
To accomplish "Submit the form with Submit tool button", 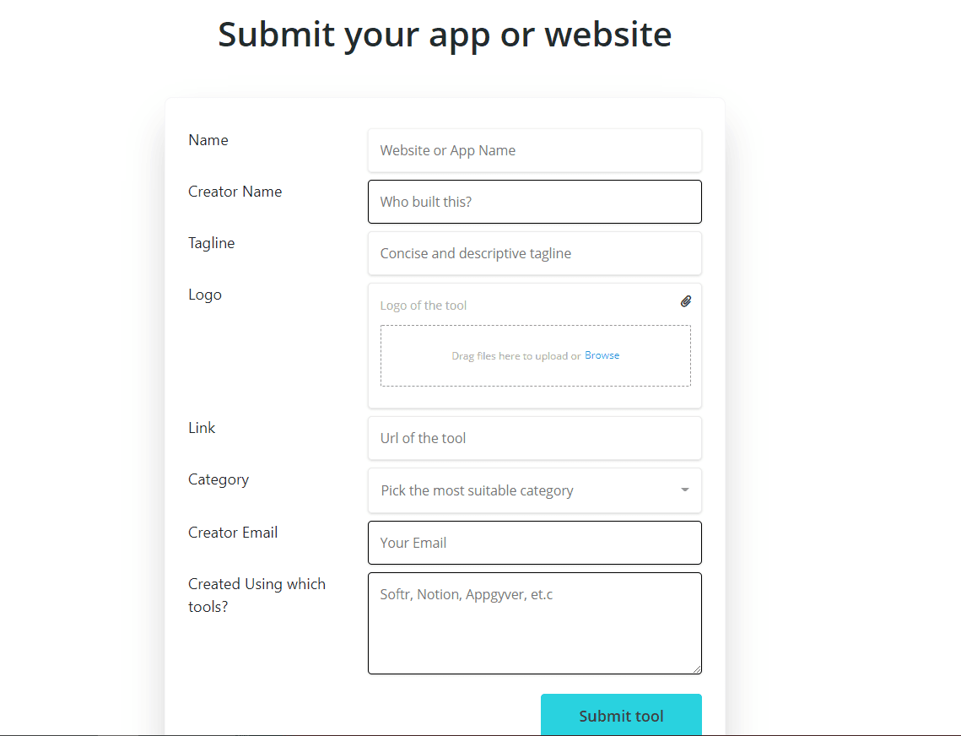I will (x=621, y=715).
